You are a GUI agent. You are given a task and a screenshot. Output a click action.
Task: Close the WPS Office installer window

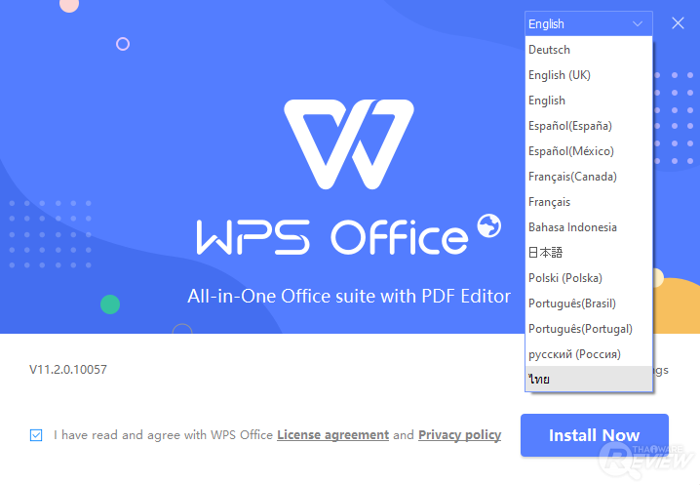point(678,23)
